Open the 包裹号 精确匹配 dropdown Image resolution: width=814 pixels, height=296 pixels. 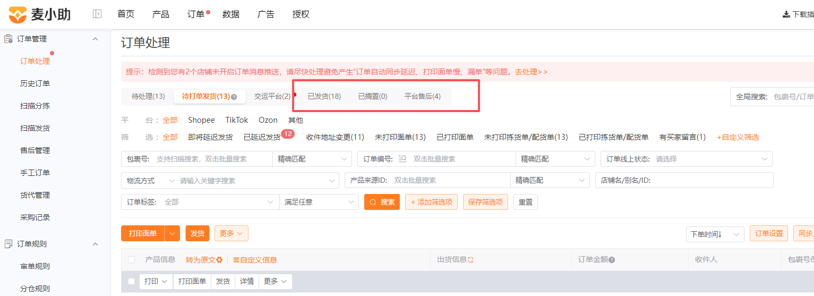tap(312, 159)
